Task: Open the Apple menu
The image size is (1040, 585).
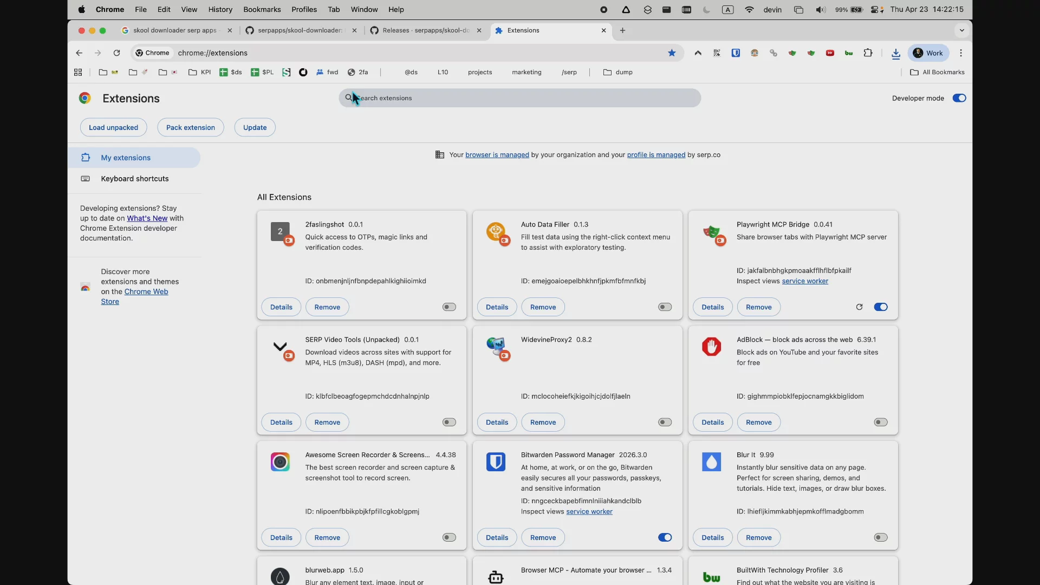Action: tap(82, 10)
